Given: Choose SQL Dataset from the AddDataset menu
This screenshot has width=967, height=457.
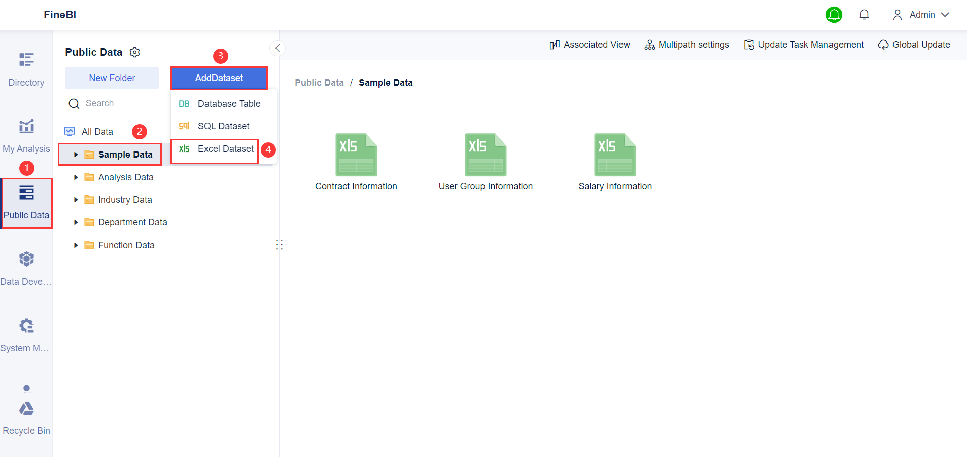Looking at the screenshot, I should [223, 126].
